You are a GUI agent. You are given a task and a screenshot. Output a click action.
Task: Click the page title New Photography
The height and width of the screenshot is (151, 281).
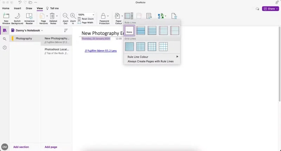pos(103,33)
